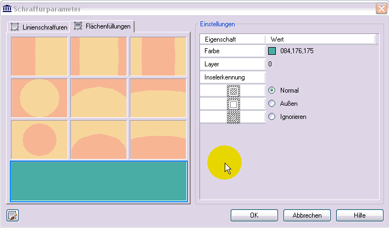Open Hilfe button
The image size is (389, 228).
point(360,215)
